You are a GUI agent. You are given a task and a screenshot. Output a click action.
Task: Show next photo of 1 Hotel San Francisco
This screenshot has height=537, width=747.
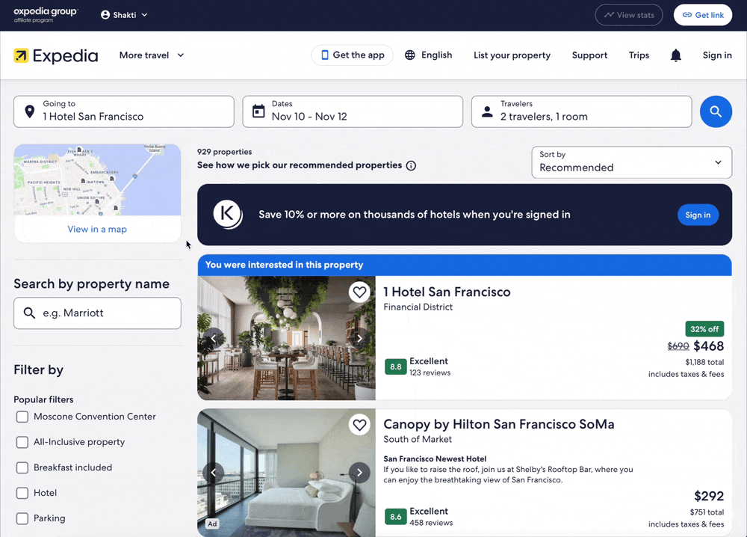coord(360,338)
